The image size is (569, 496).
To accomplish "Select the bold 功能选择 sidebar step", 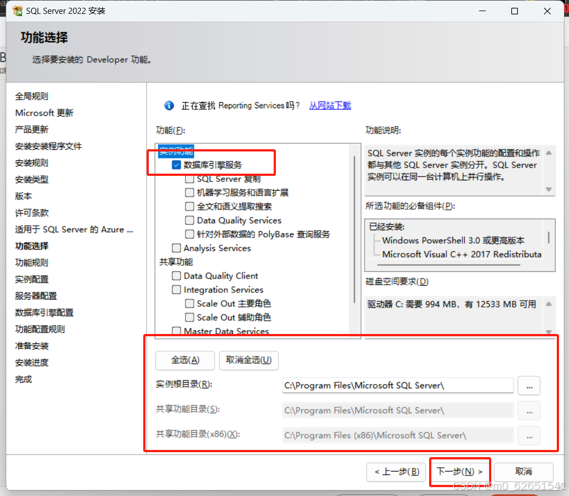I will [x=32, y=246].
